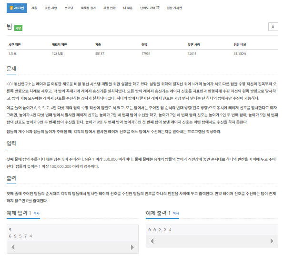Click left scroll arrow in sample output box
284x257 pixels.
click(x=152, y=241)
